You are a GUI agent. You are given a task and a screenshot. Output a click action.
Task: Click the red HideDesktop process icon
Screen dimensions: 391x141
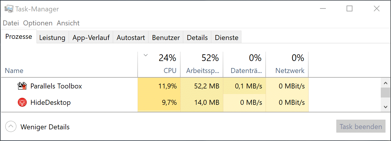click(22, 102)
